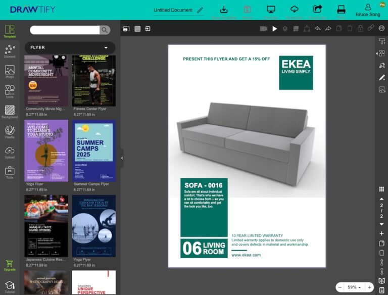Select the path pen tool
Viewport: 388px width, 295px height.
(x=382, y=65)
